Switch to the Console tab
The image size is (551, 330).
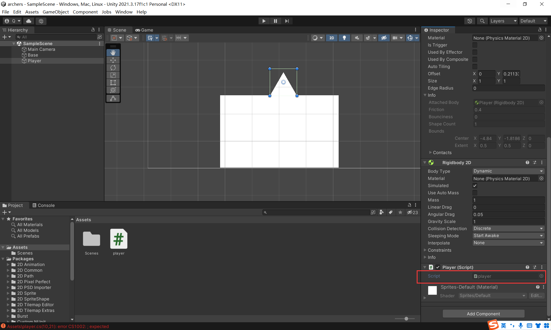[x=43, y=205]
